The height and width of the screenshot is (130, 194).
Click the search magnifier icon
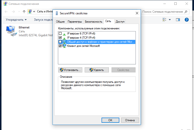tap(186, 12)
